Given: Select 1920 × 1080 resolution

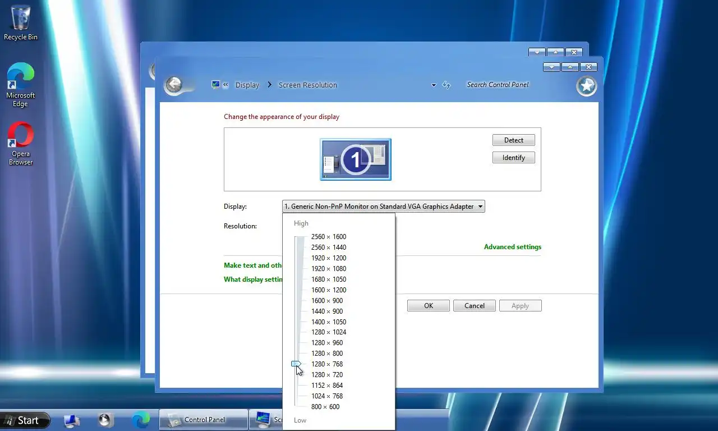Looking at the screenshot, I should [x=329, y=269].
